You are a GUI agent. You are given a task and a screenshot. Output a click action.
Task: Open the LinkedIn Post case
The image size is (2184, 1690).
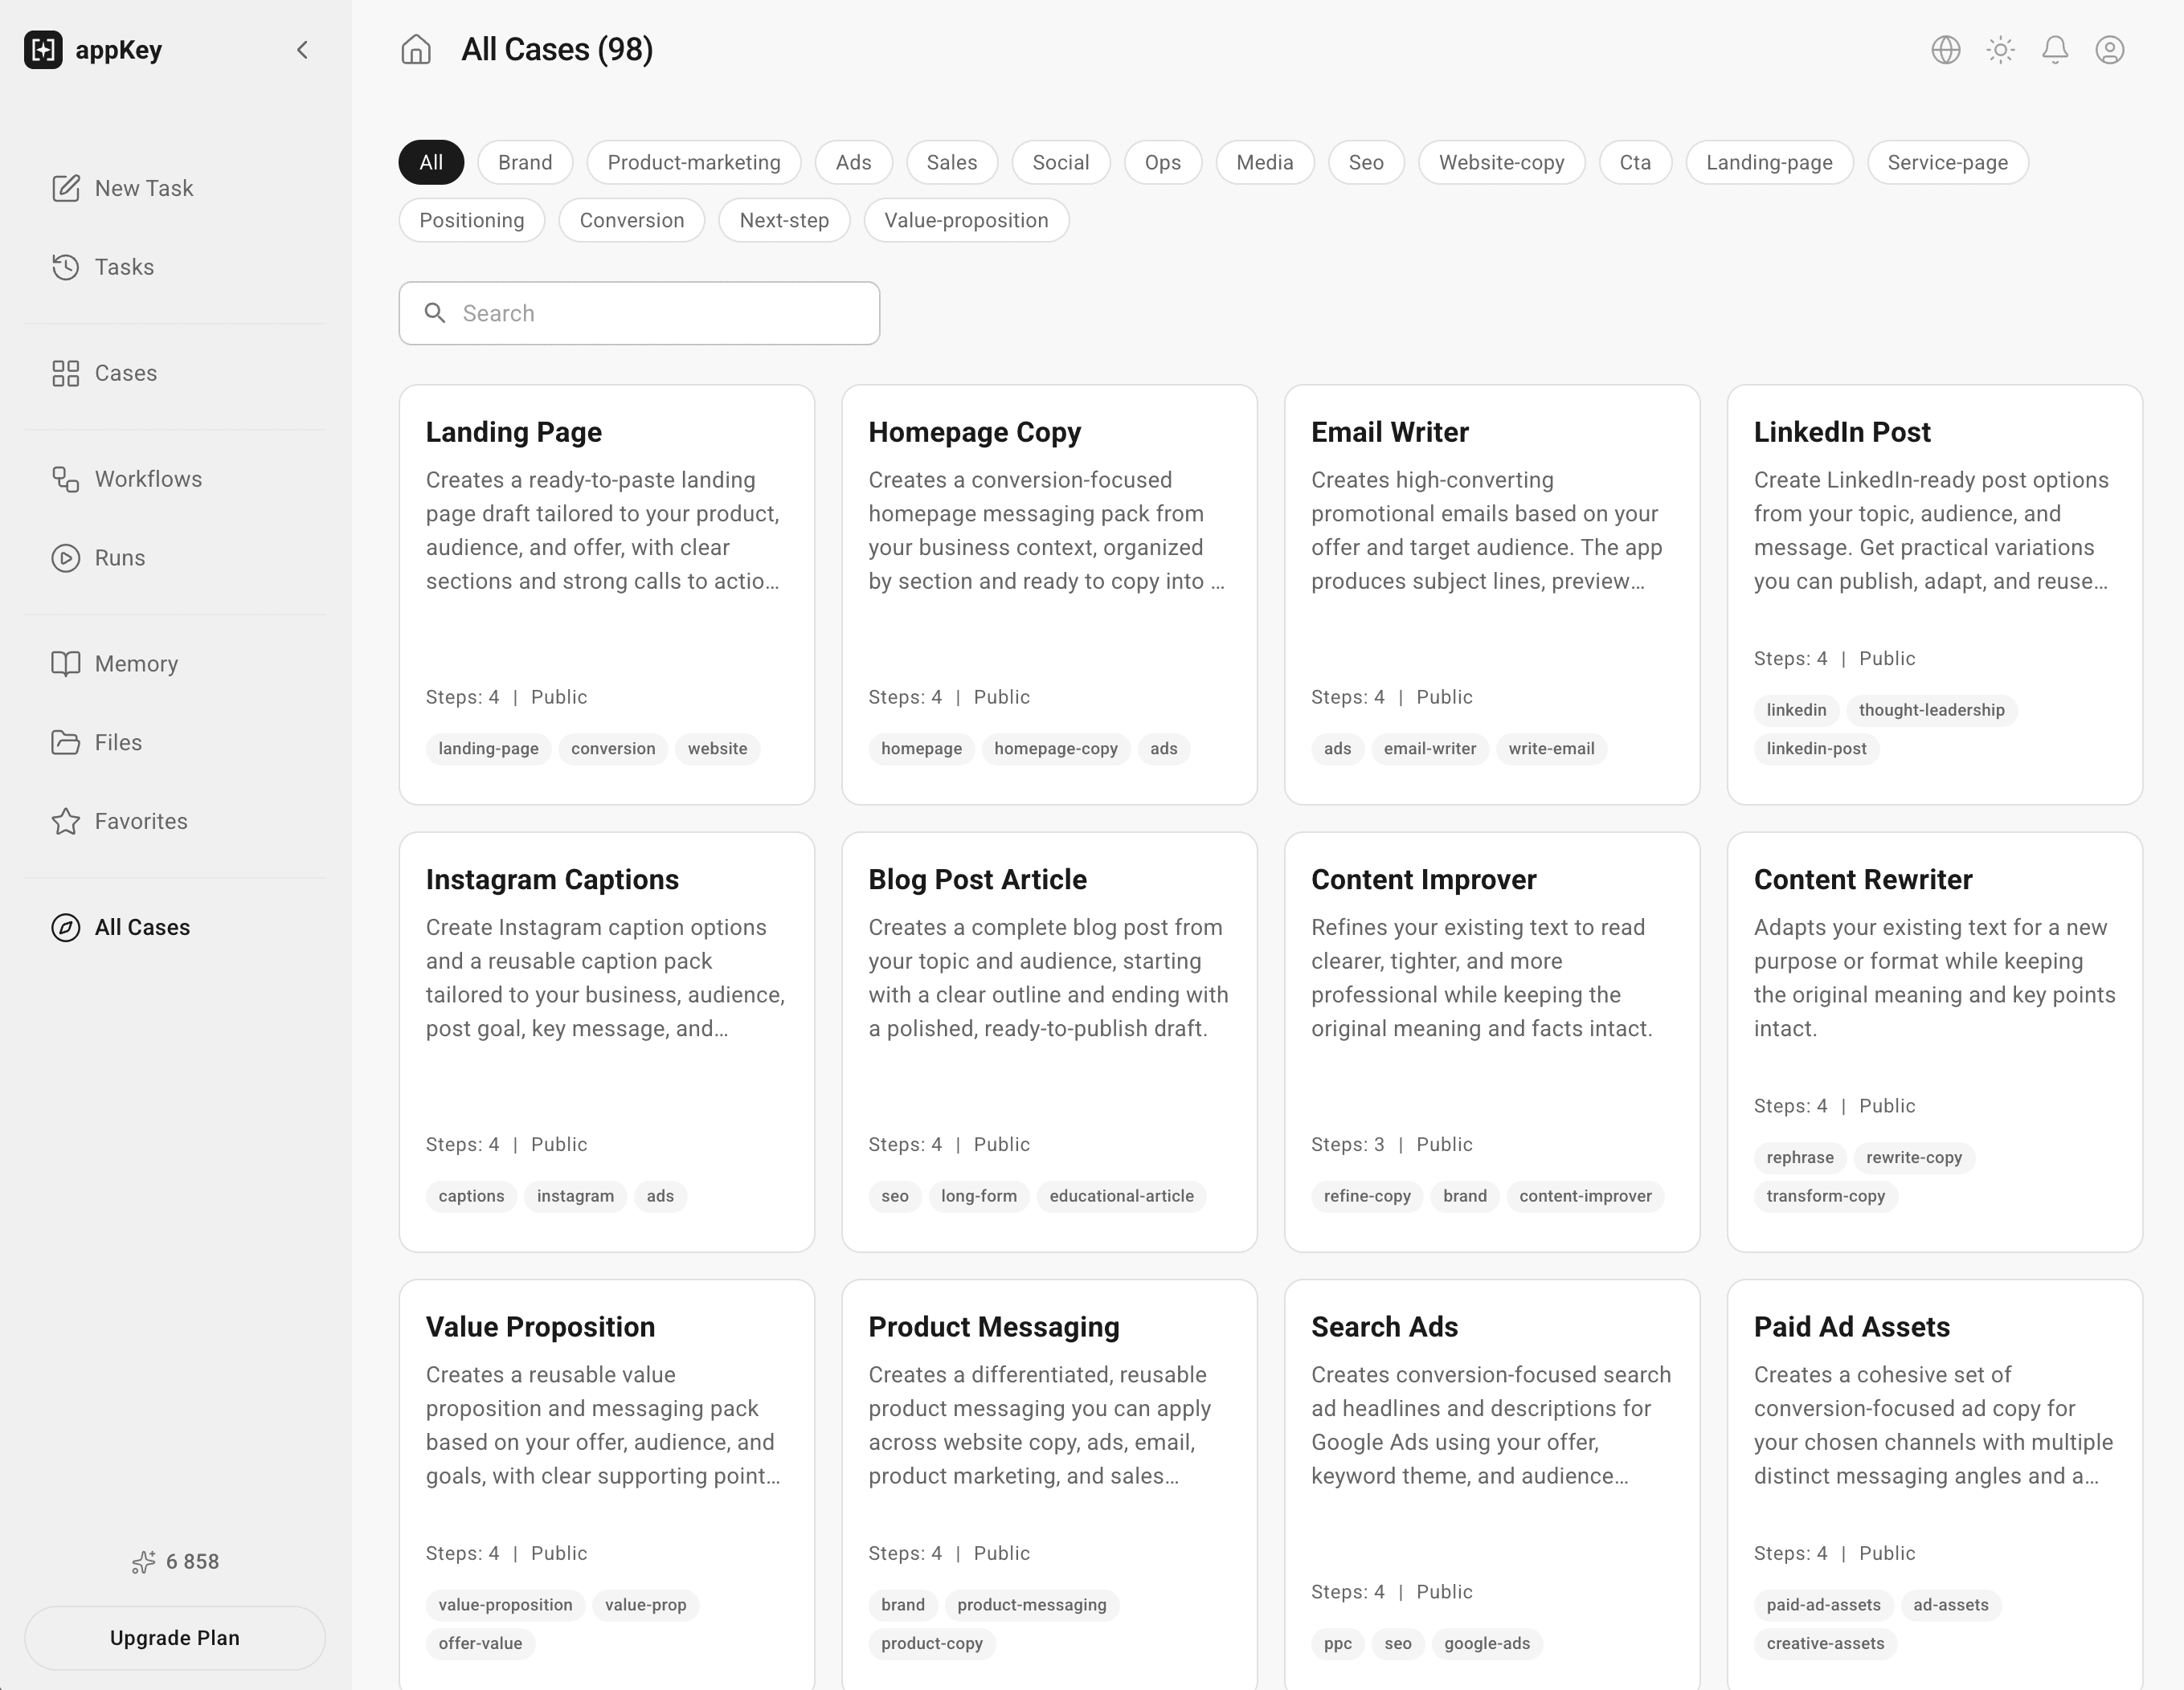(x=1935, y=594)
